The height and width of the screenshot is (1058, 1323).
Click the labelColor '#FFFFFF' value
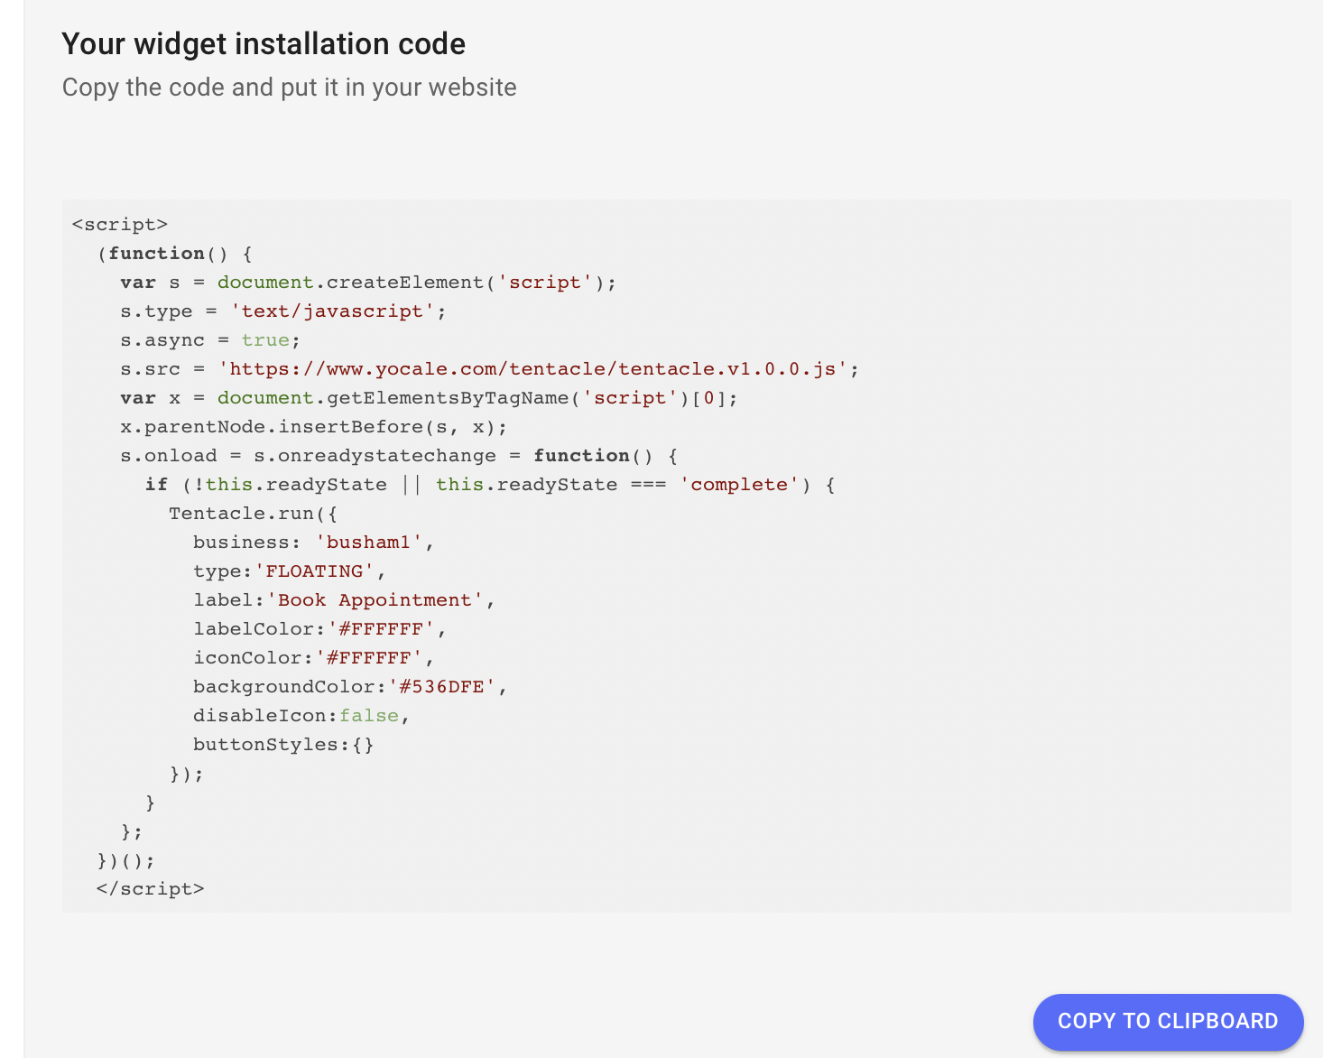(380, 629)
